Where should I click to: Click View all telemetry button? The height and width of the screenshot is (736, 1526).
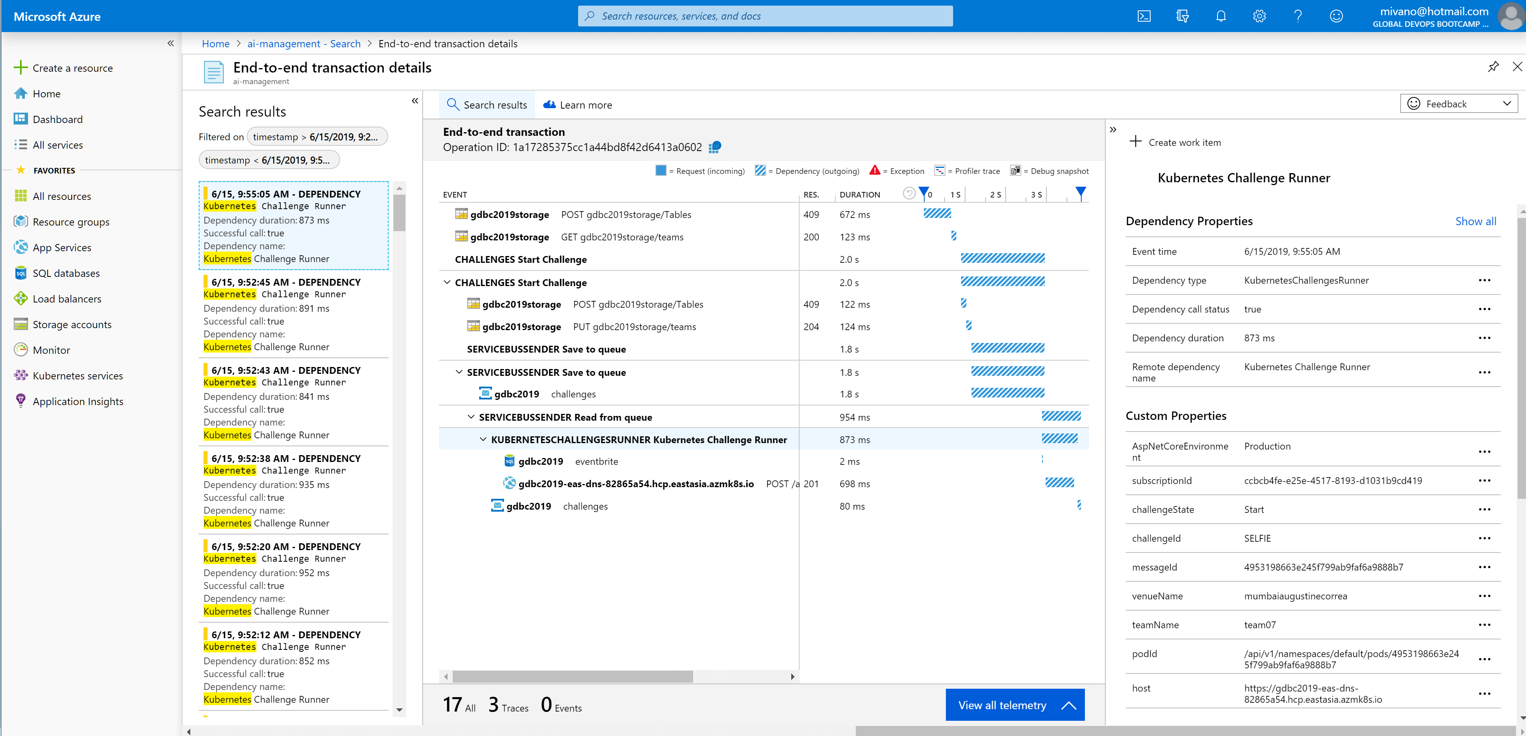pyautogui.click(x=1014, y=705)
